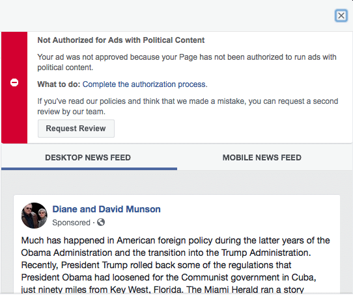
Task: Switch to the Mobile News Feed tab
Action: click(262, 158)
